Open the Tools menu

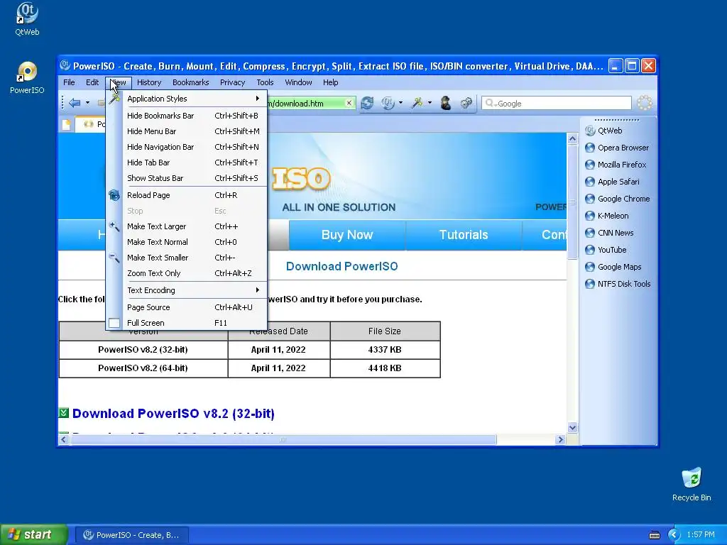click(266, 82)
